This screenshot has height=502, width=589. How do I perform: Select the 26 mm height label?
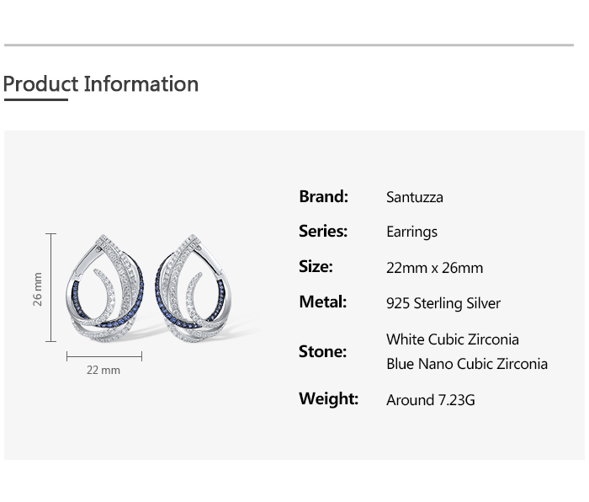click(38, 288)
